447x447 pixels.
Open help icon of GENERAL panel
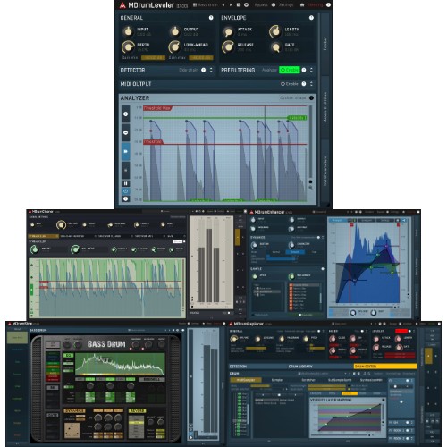(x=211, y=18)
